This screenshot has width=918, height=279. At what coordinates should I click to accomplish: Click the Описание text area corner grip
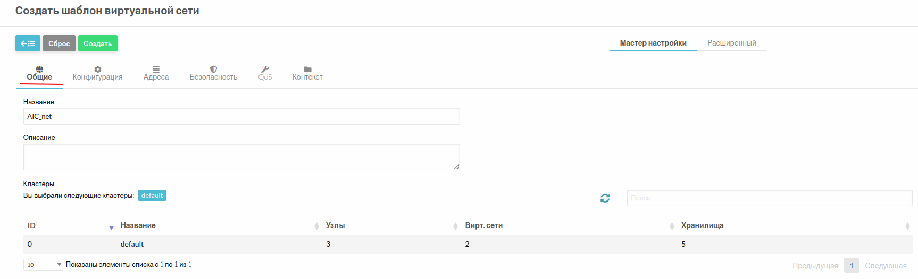pos(456,167)
